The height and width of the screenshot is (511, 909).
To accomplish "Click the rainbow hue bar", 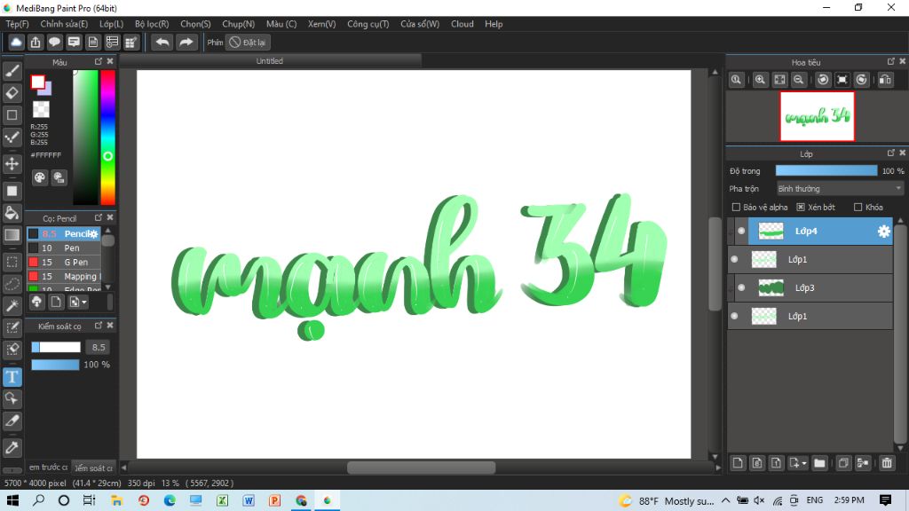I will pyautogui.click(x=107, y=138).
